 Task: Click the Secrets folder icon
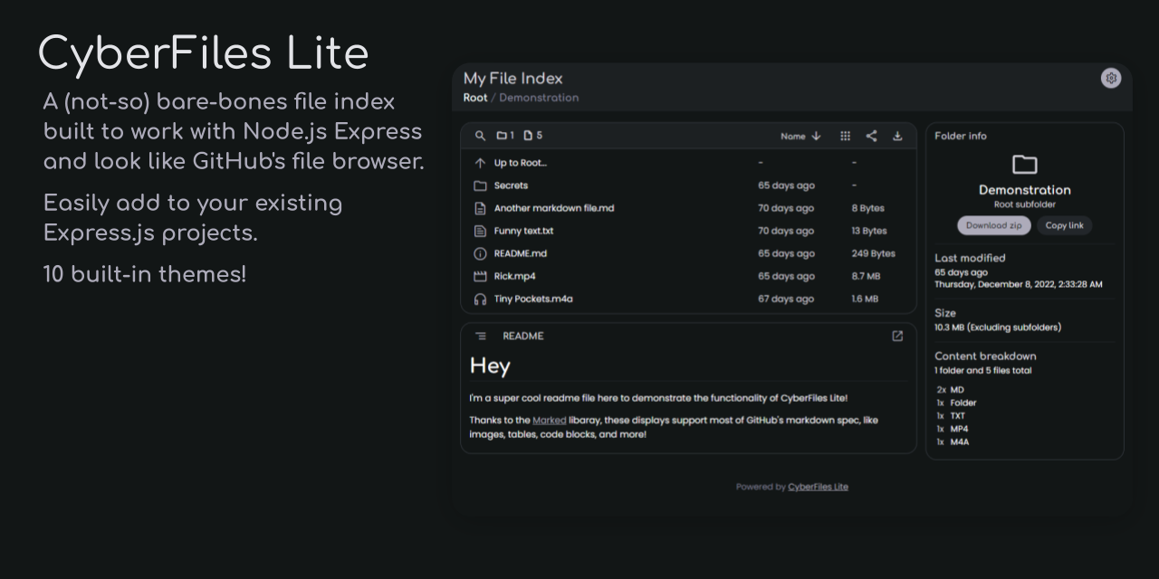click(480, 185)
